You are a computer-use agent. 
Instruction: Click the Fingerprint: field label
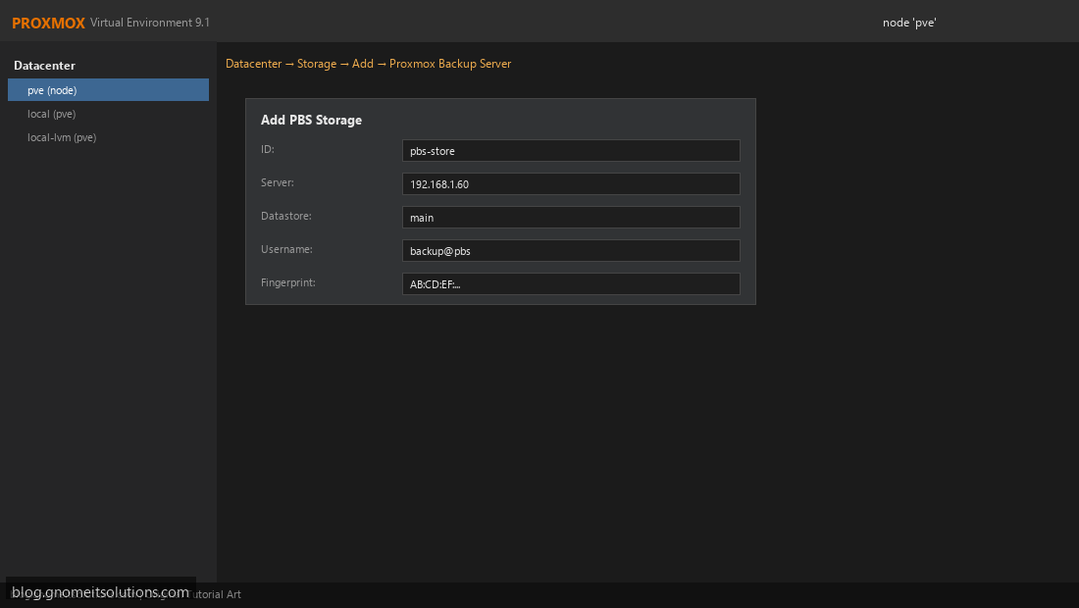coord(288,282)
